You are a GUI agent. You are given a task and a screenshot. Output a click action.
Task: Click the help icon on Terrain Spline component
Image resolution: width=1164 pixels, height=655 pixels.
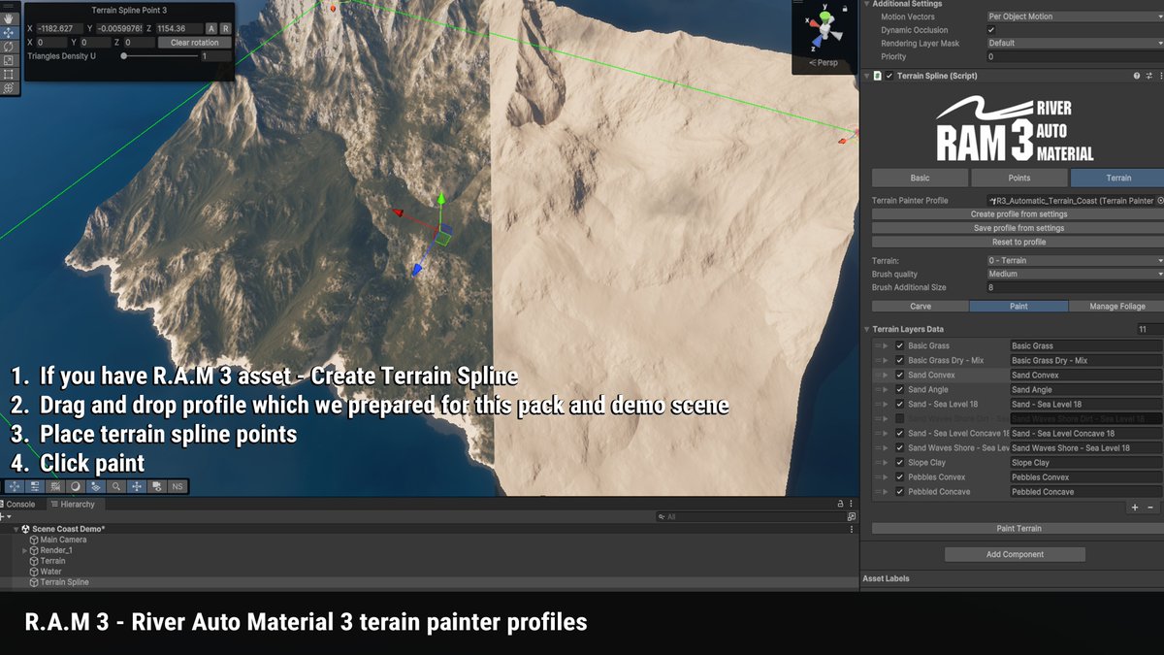tap(1136, 76)
